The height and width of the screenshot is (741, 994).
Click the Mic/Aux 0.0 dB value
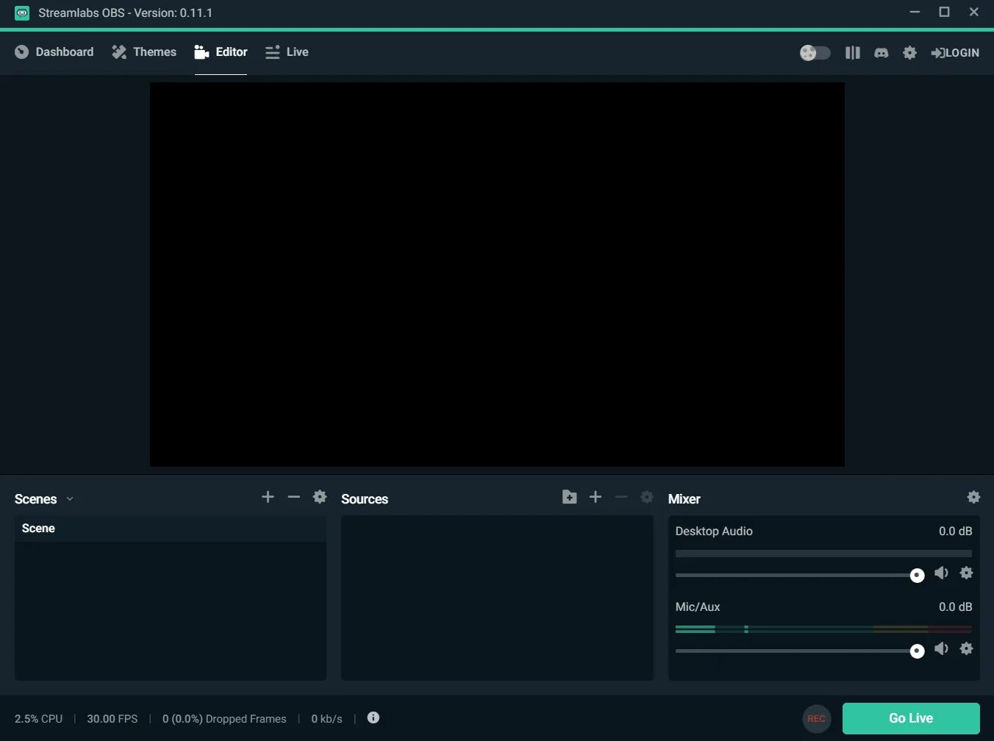[x=955, y=607]
